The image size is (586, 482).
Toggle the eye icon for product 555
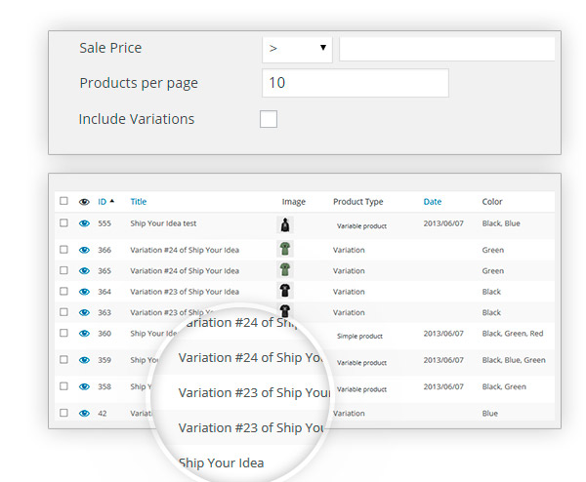[x=84, y=223]
